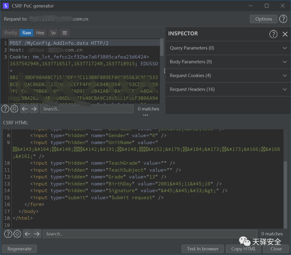This screenshot has height=255, width=291.
Task: Click vertical dots splitter handle beside request
Action: coord(164,71)
